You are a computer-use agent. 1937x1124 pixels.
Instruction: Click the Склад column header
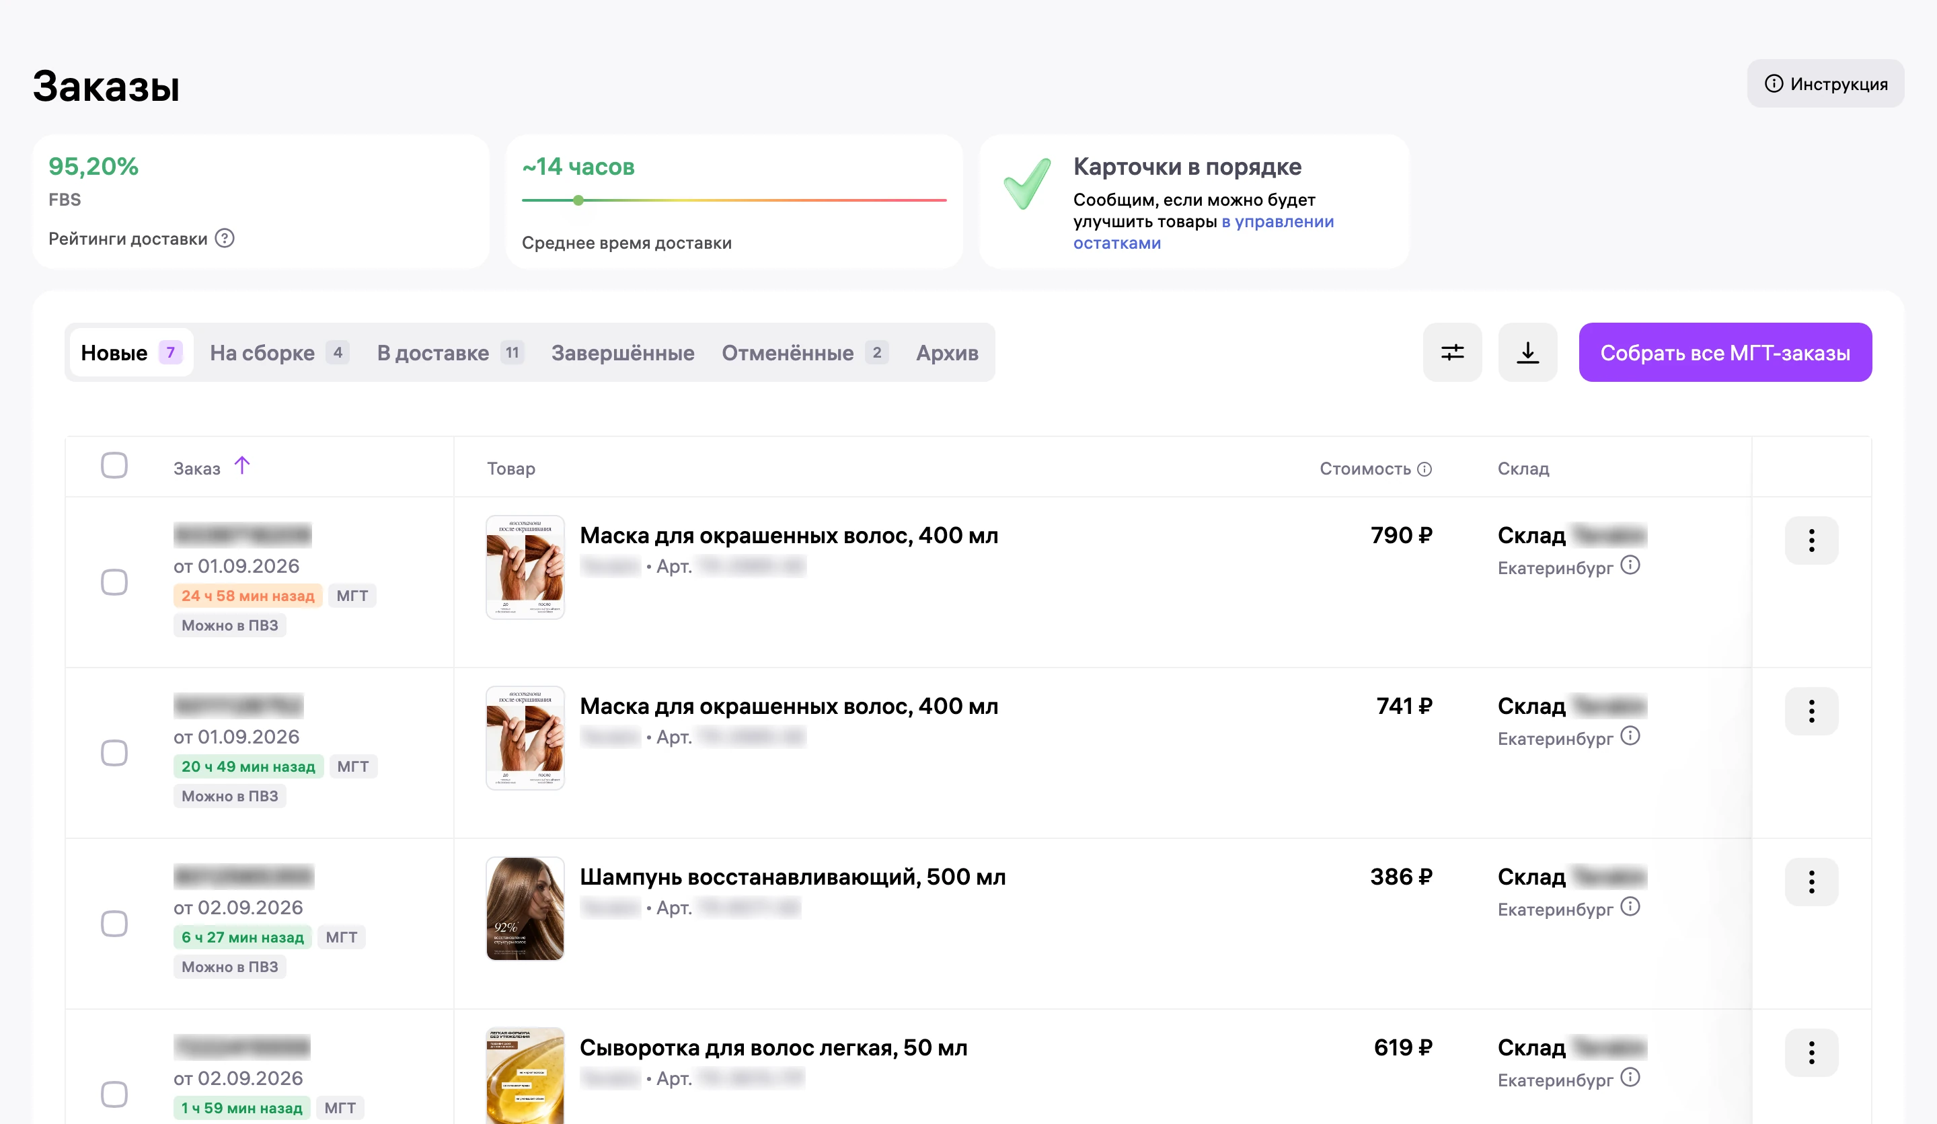[1523, 469]
